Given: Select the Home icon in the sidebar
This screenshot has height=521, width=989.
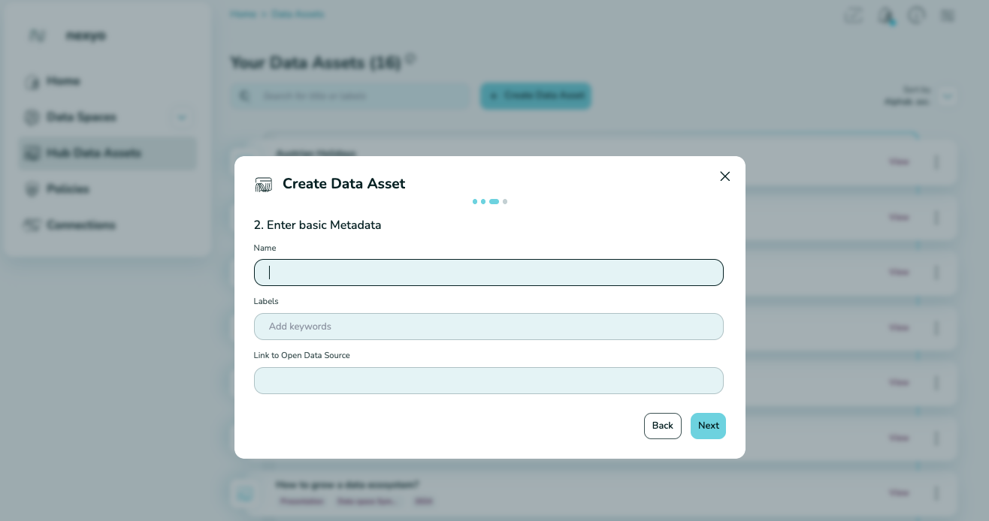Looking at the screenshot, I should coord(32,81).
